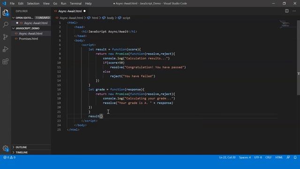This screenshot has width=300, height=169.
Task: Open errors and warnings count in status bar
Action: [x=9, y=157]
